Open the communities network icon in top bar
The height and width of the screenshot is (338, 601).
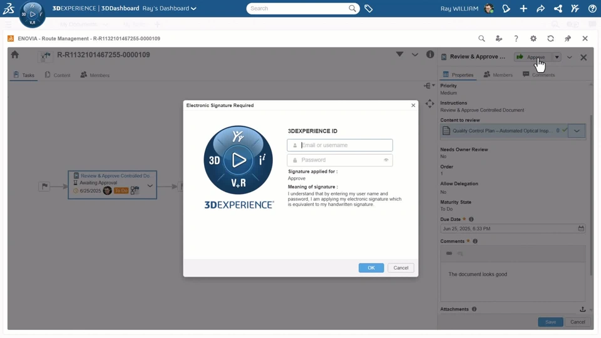point(558,8)
